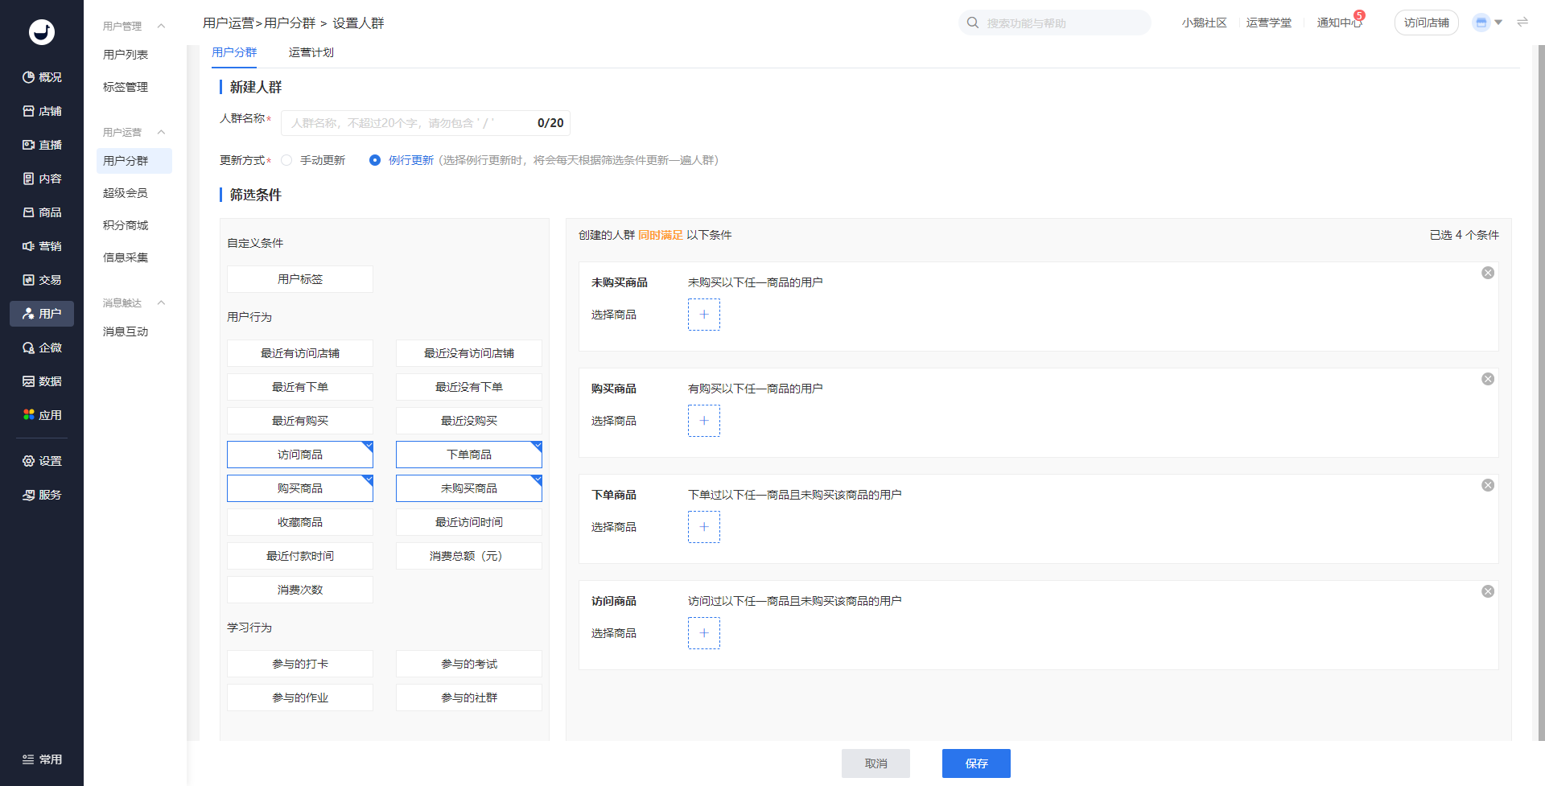Collapse the 用户运营 menu group
The height and width of the screenshot is (786, 1545).
(x=161, y=132)
